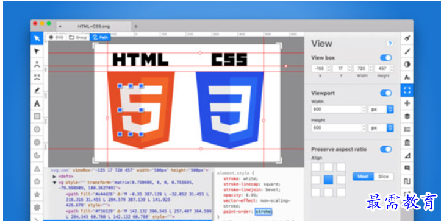Open the Comment bubble panel
This screenshot has height=221, width=441.
coord(407,168)
